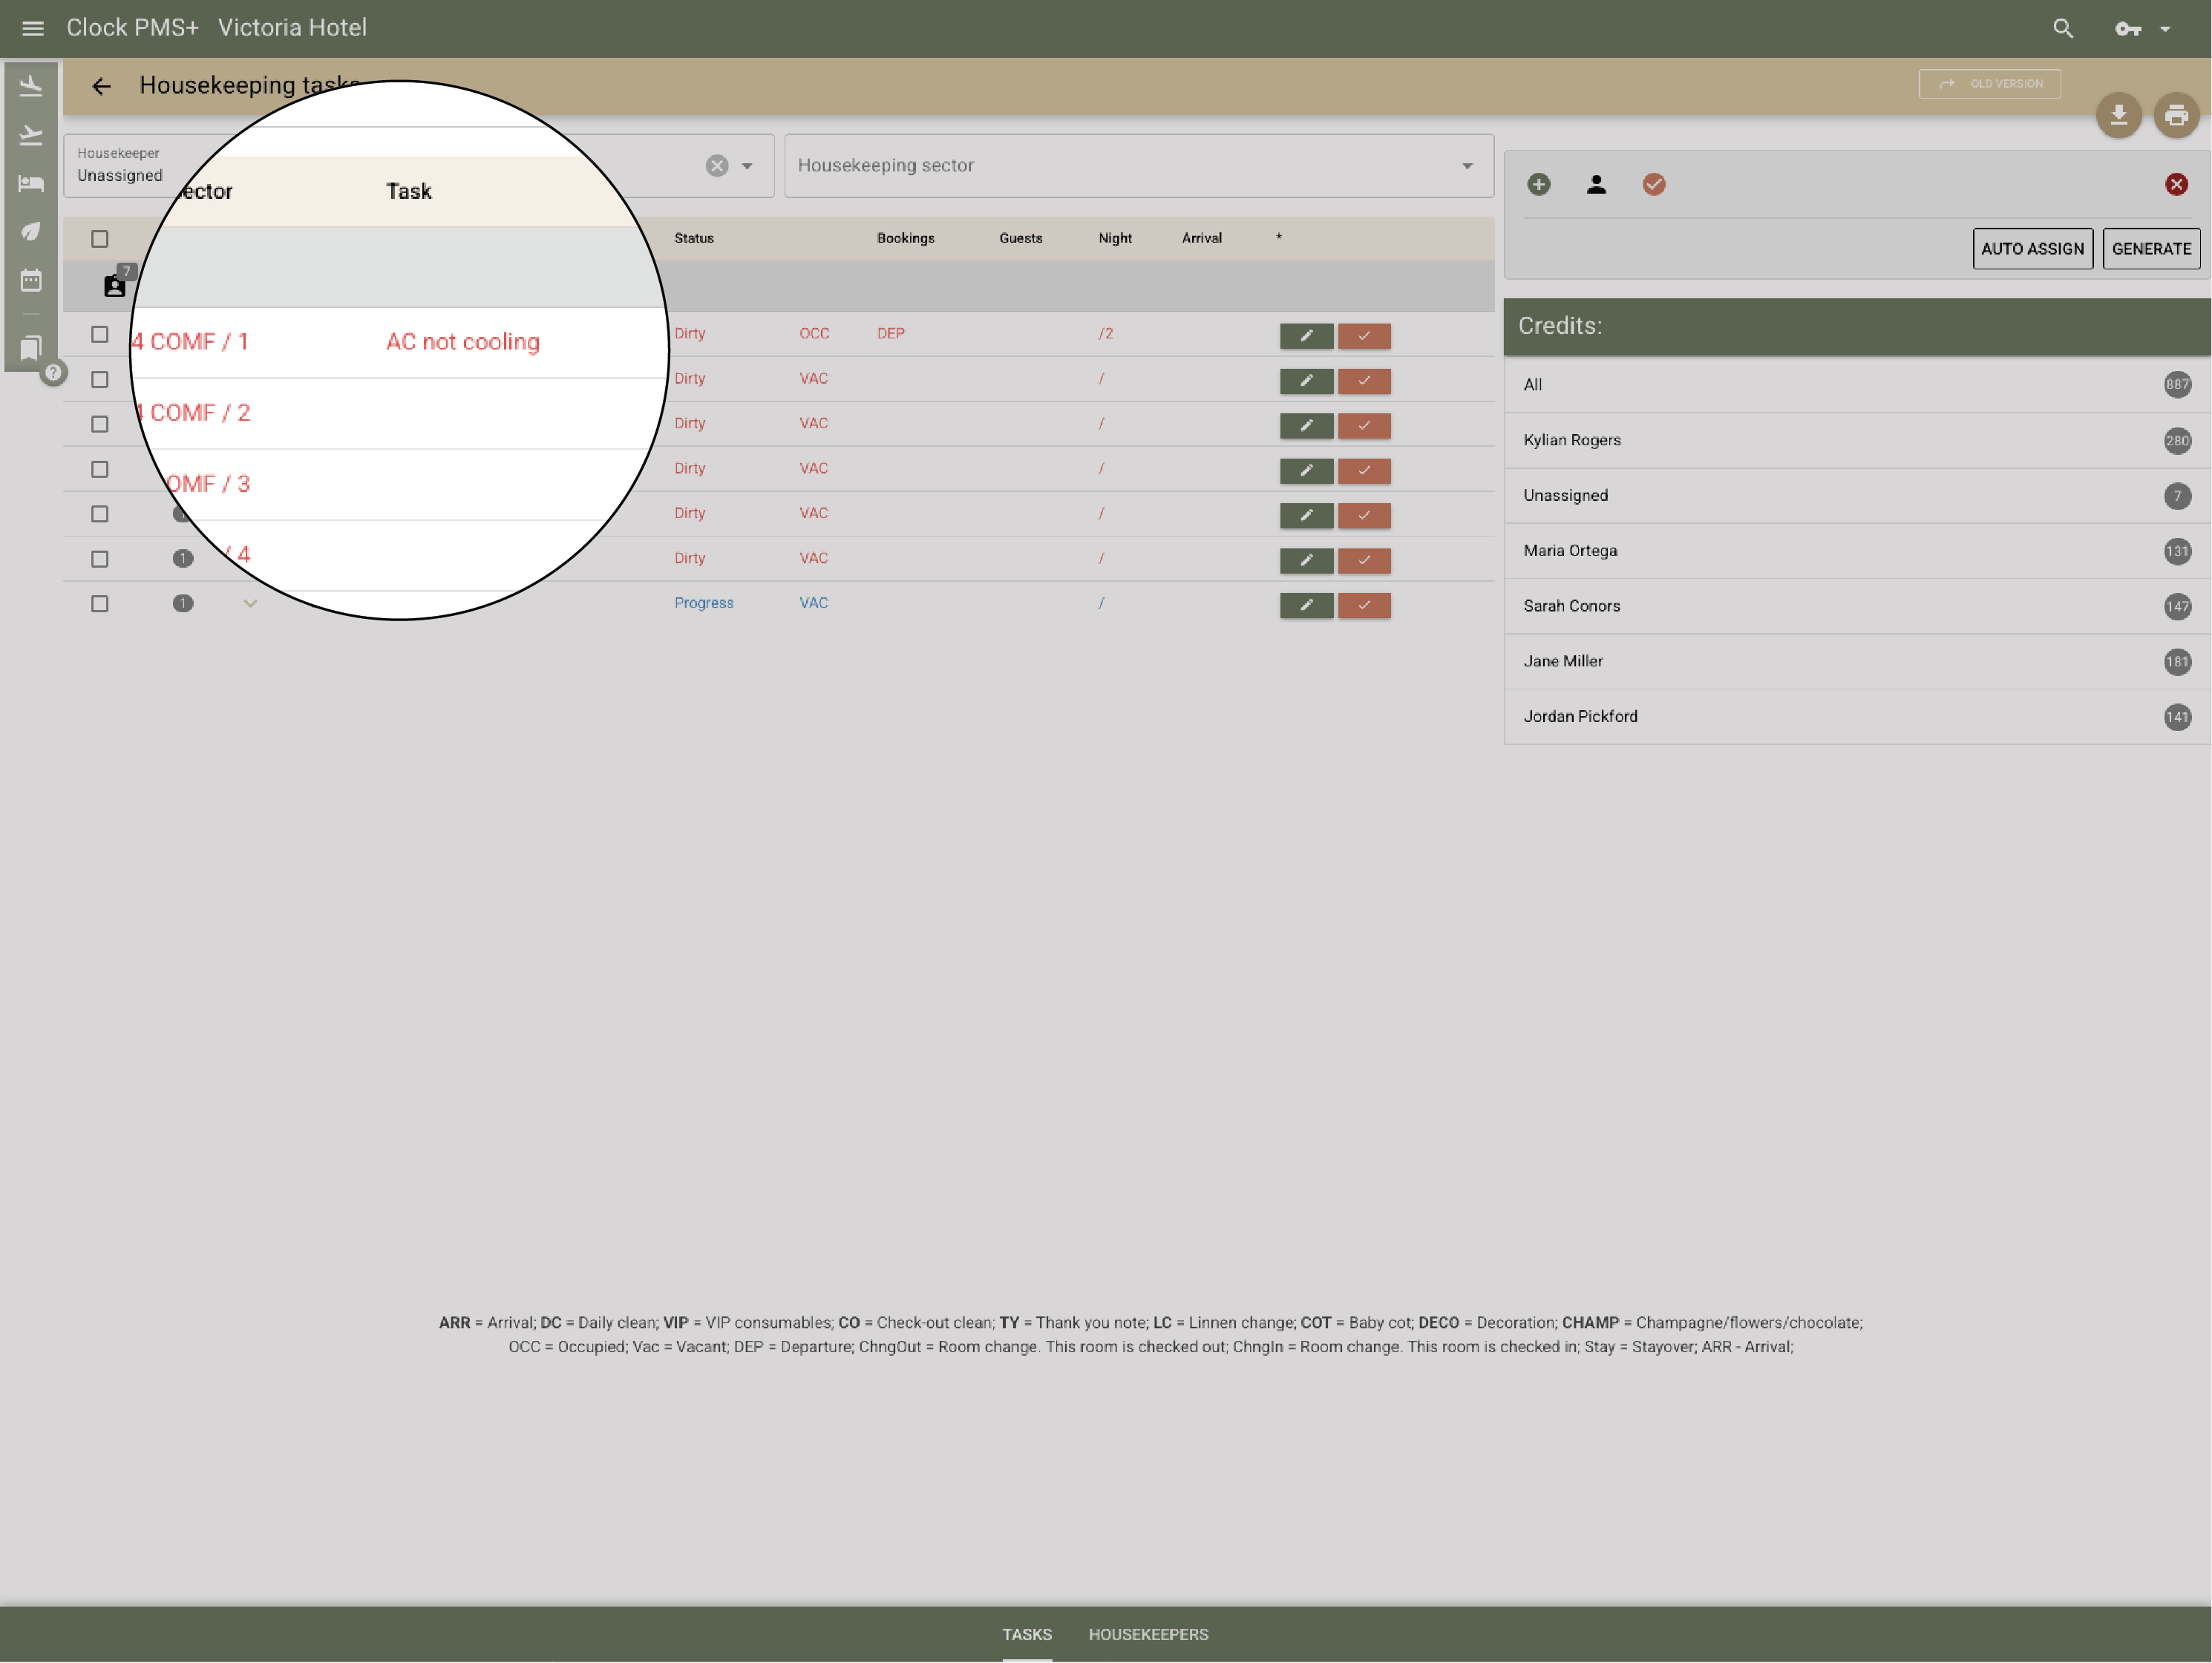This screenshot has height=1663, width=2212.
Task: Tick the checkbox on the AC not cooling row
Action: point(99,335)
